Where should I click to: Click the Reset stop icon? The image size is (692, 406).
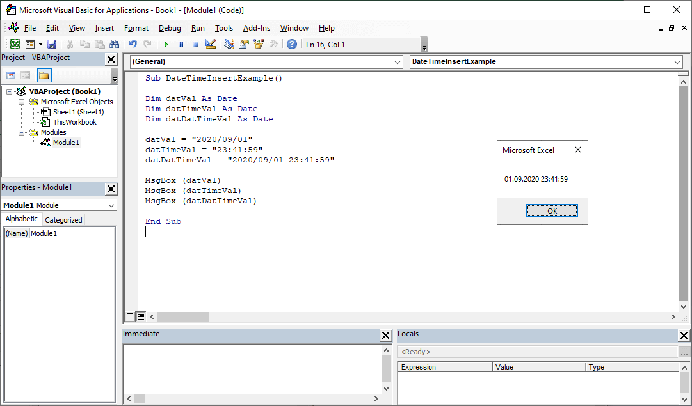[x=195, y=44]
